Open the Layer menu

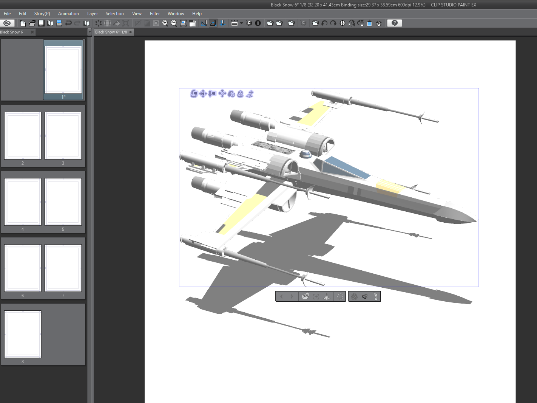(x=93, y=14)
